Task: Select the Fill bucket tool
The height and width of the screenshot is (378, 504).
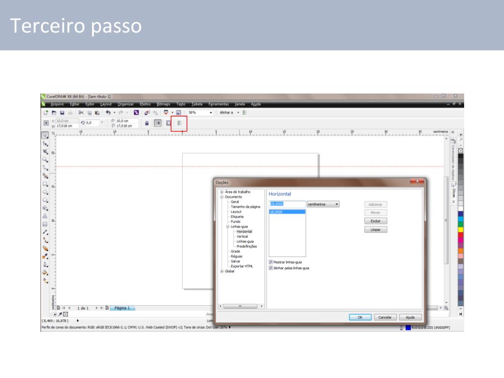Action: [45, 273]
